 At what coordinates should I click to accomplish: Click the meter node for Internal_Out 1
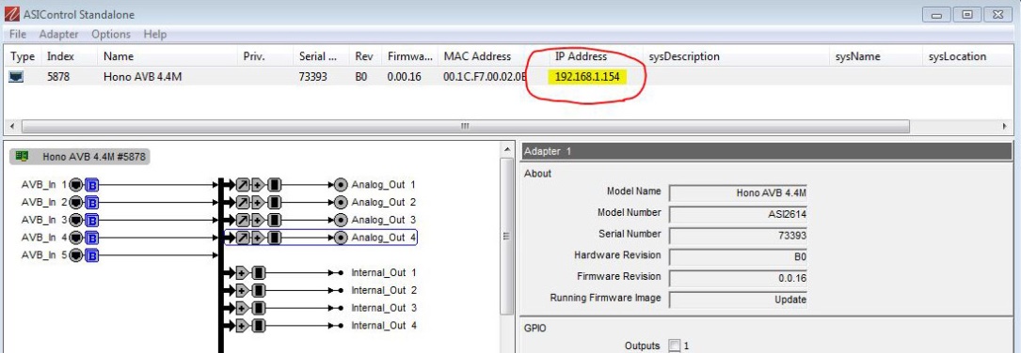[x=258, y=272]
